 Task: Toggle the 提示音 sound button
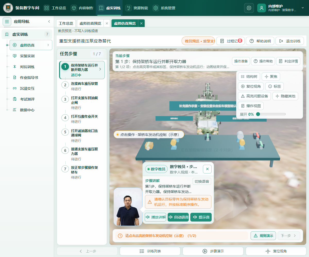tap(201, 217)
